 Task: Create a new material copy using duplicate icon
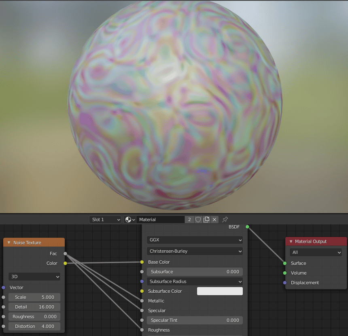pyautogui.click(x=206, y=220)
